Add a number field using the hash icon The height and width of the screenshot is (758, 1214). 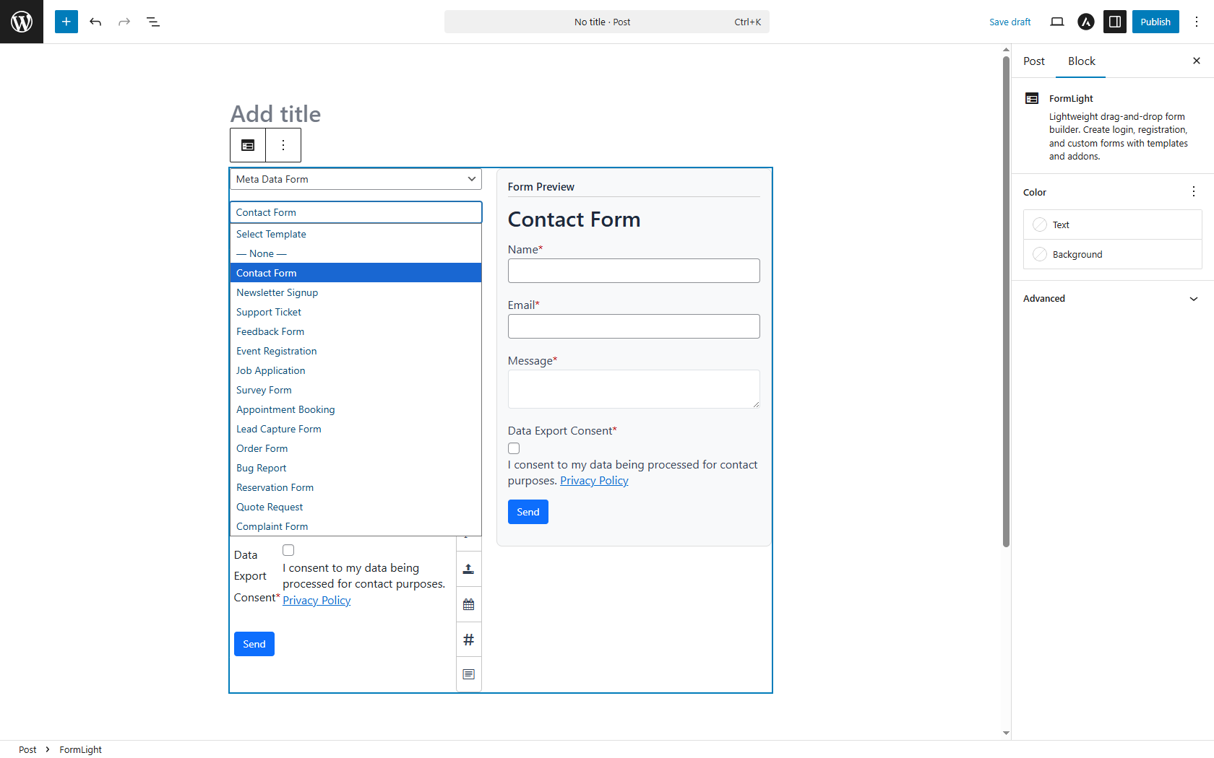468,639
